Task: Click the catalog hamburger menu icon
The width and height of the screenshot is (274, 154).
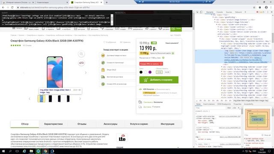Action: (14, 29)
